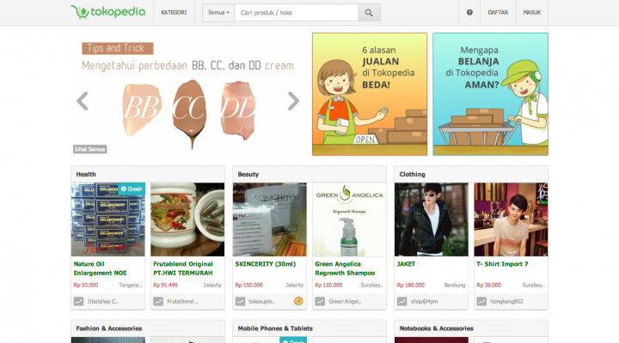Click Tangera.. location text
Viewport: 619px width, 343px height.
131,285
